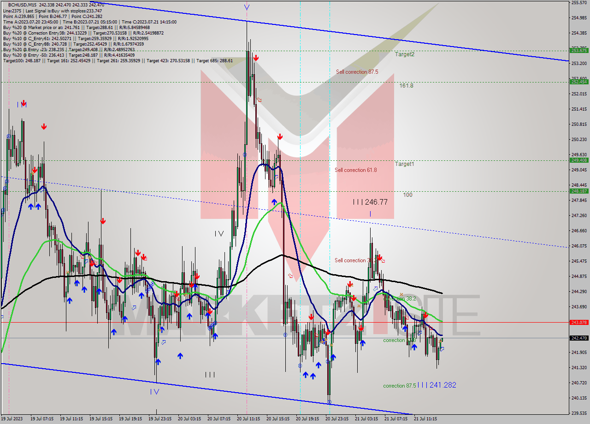
Task: Click the '20 Jul 03:15' time axis label
Action: tap(189, 419)
